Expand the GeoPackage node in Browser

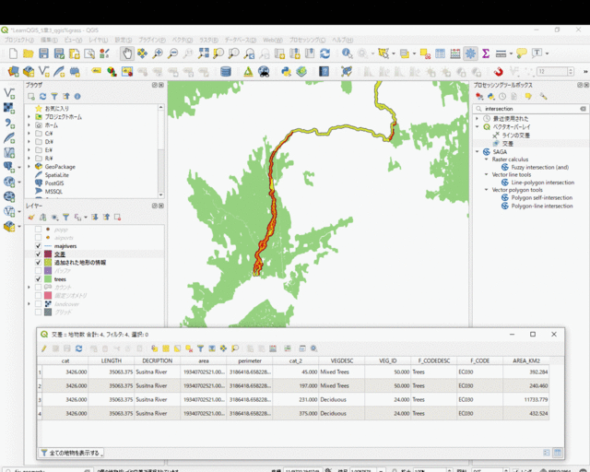coord(29,166)
